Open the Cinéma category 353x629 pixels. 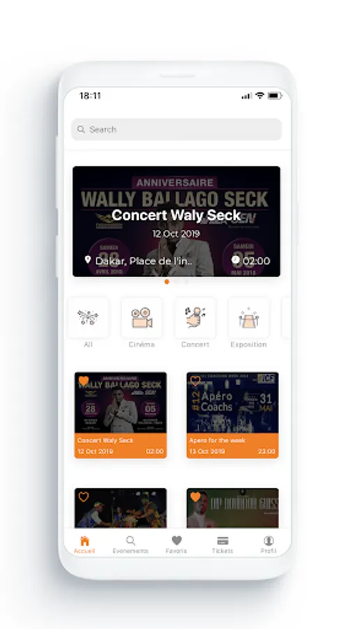click(142, 317)
